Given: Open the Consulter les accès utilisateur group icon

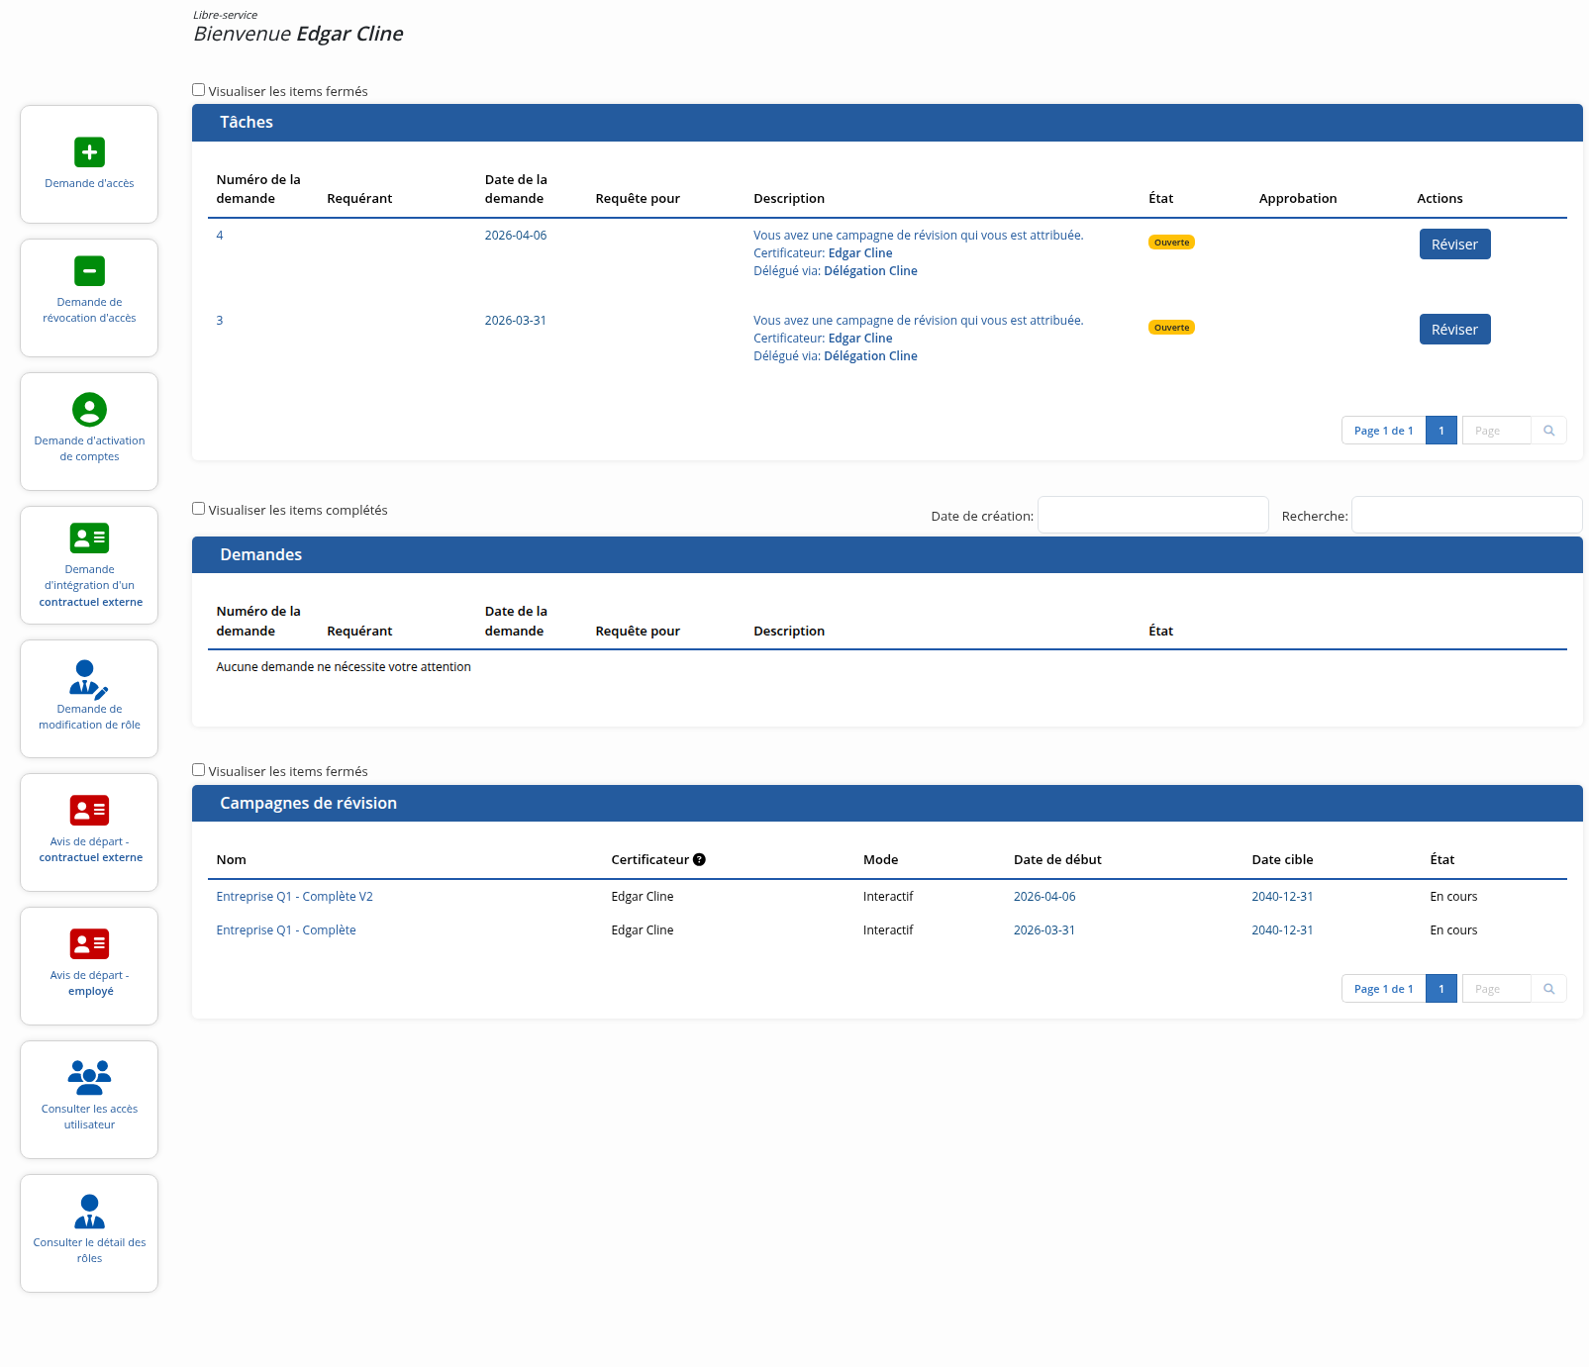Looking at the screenshot, I should (x=89, y=1077).
